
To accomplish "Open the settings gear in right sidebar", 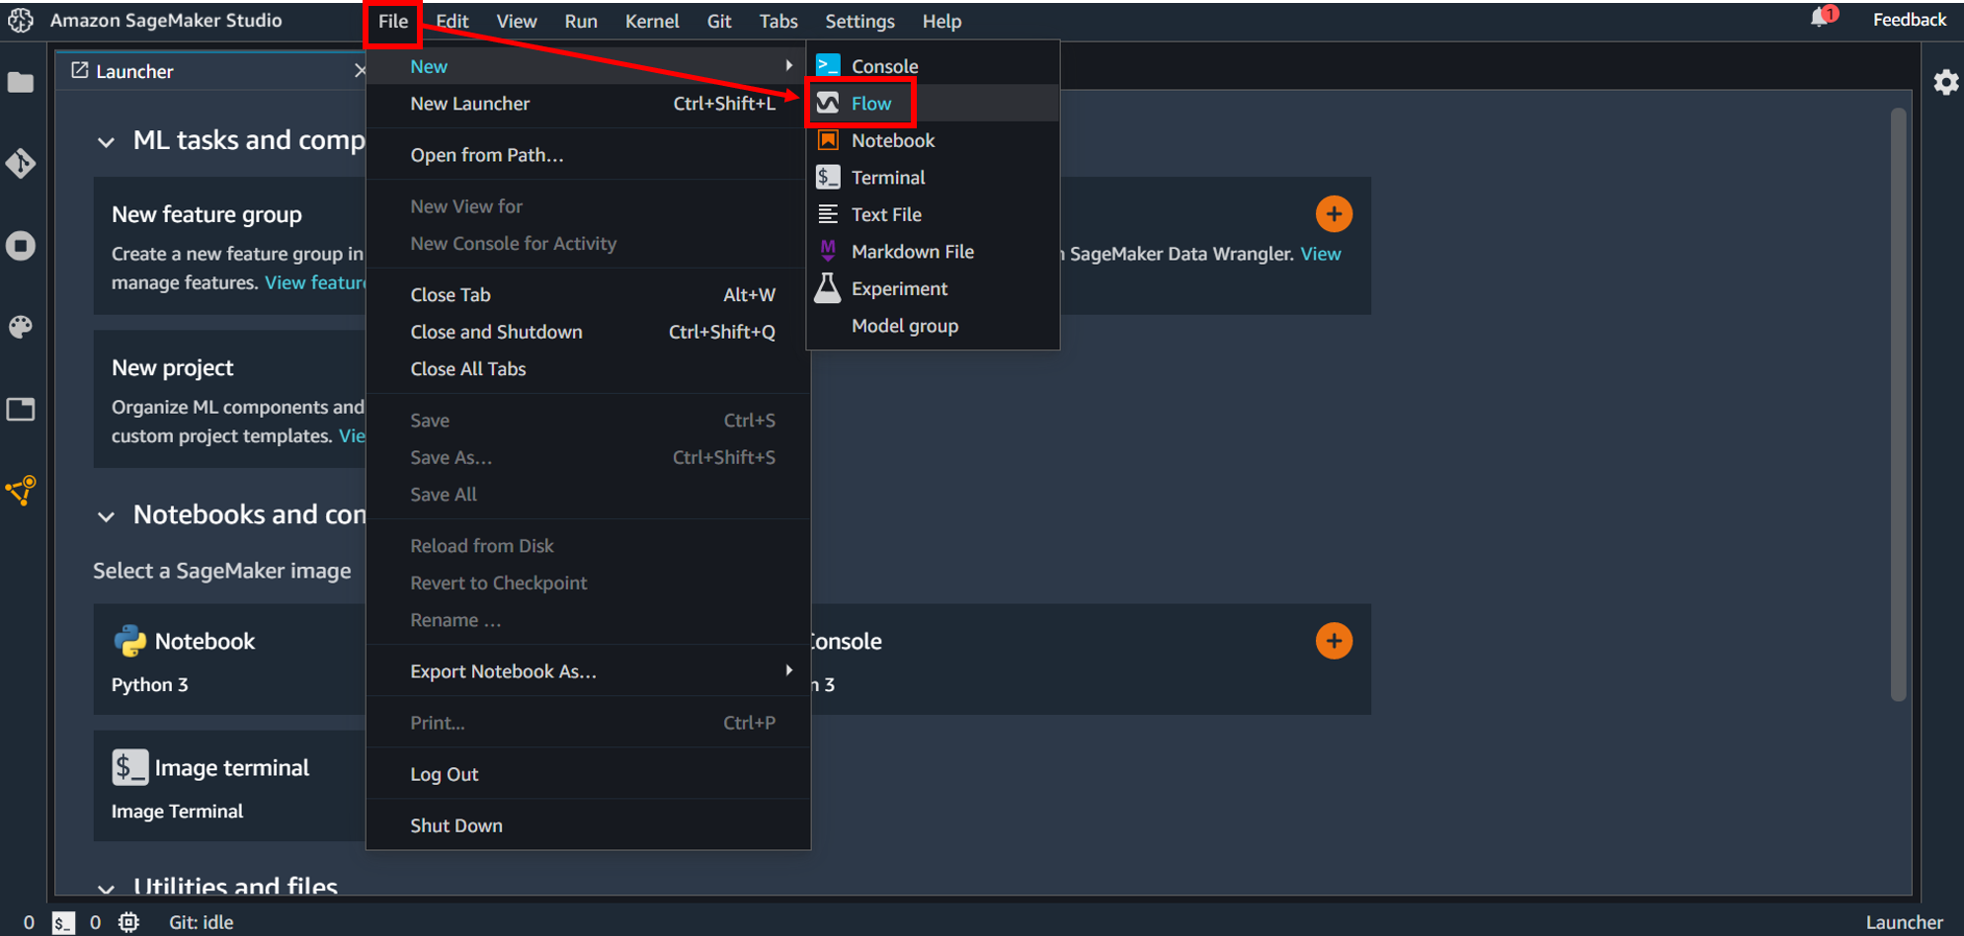I will [x=1945, y=82].
